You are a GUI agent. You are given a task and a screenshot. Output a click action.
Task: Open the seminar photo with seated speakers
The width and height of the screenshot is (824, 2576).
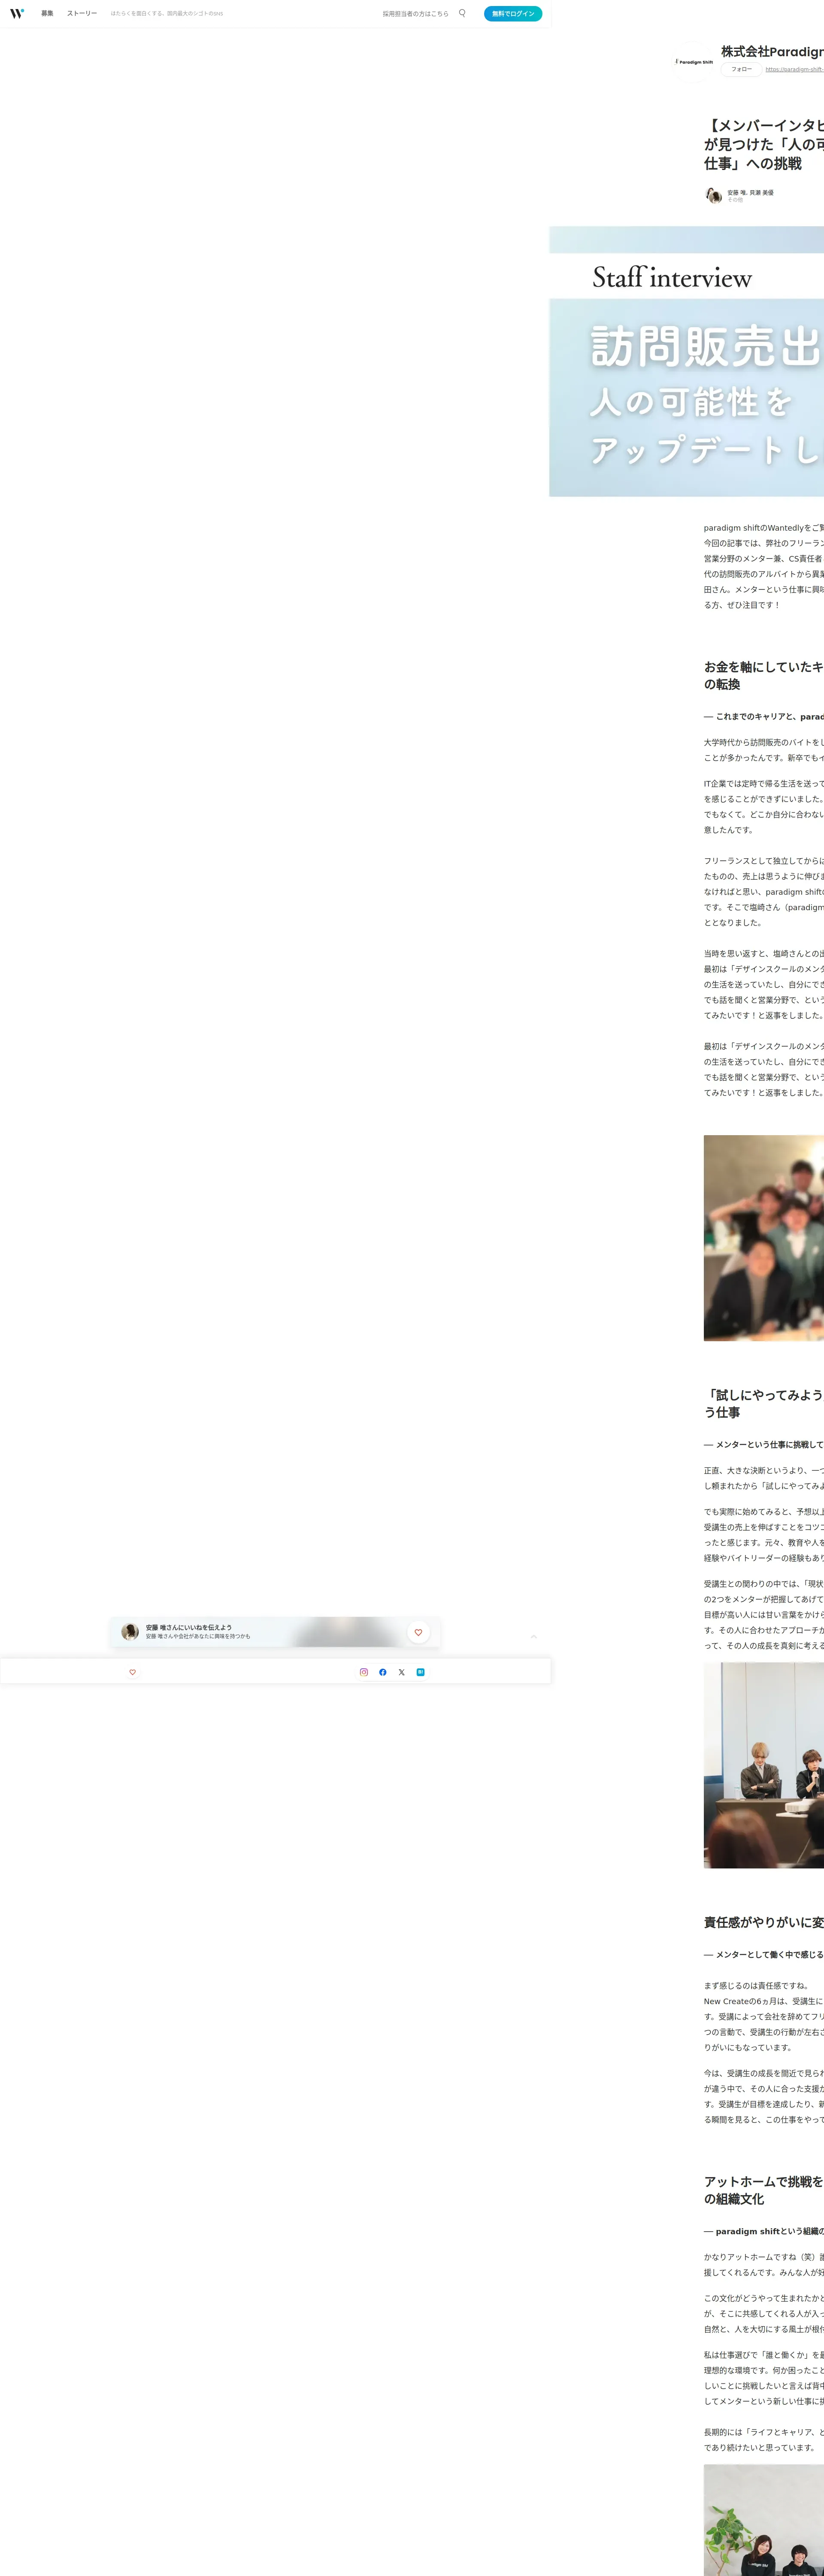tap(764, 1765)
